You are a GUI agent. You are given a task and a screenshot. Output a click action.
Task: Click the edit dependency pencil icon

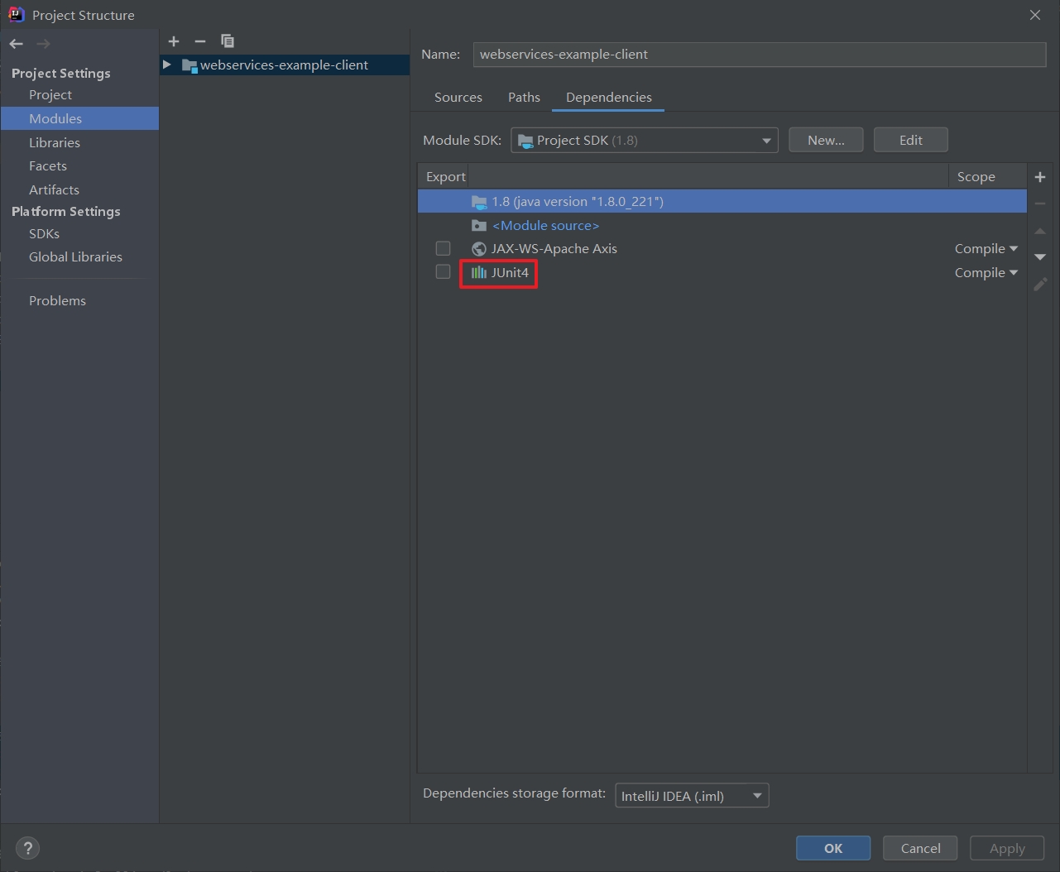(1040, 284)
